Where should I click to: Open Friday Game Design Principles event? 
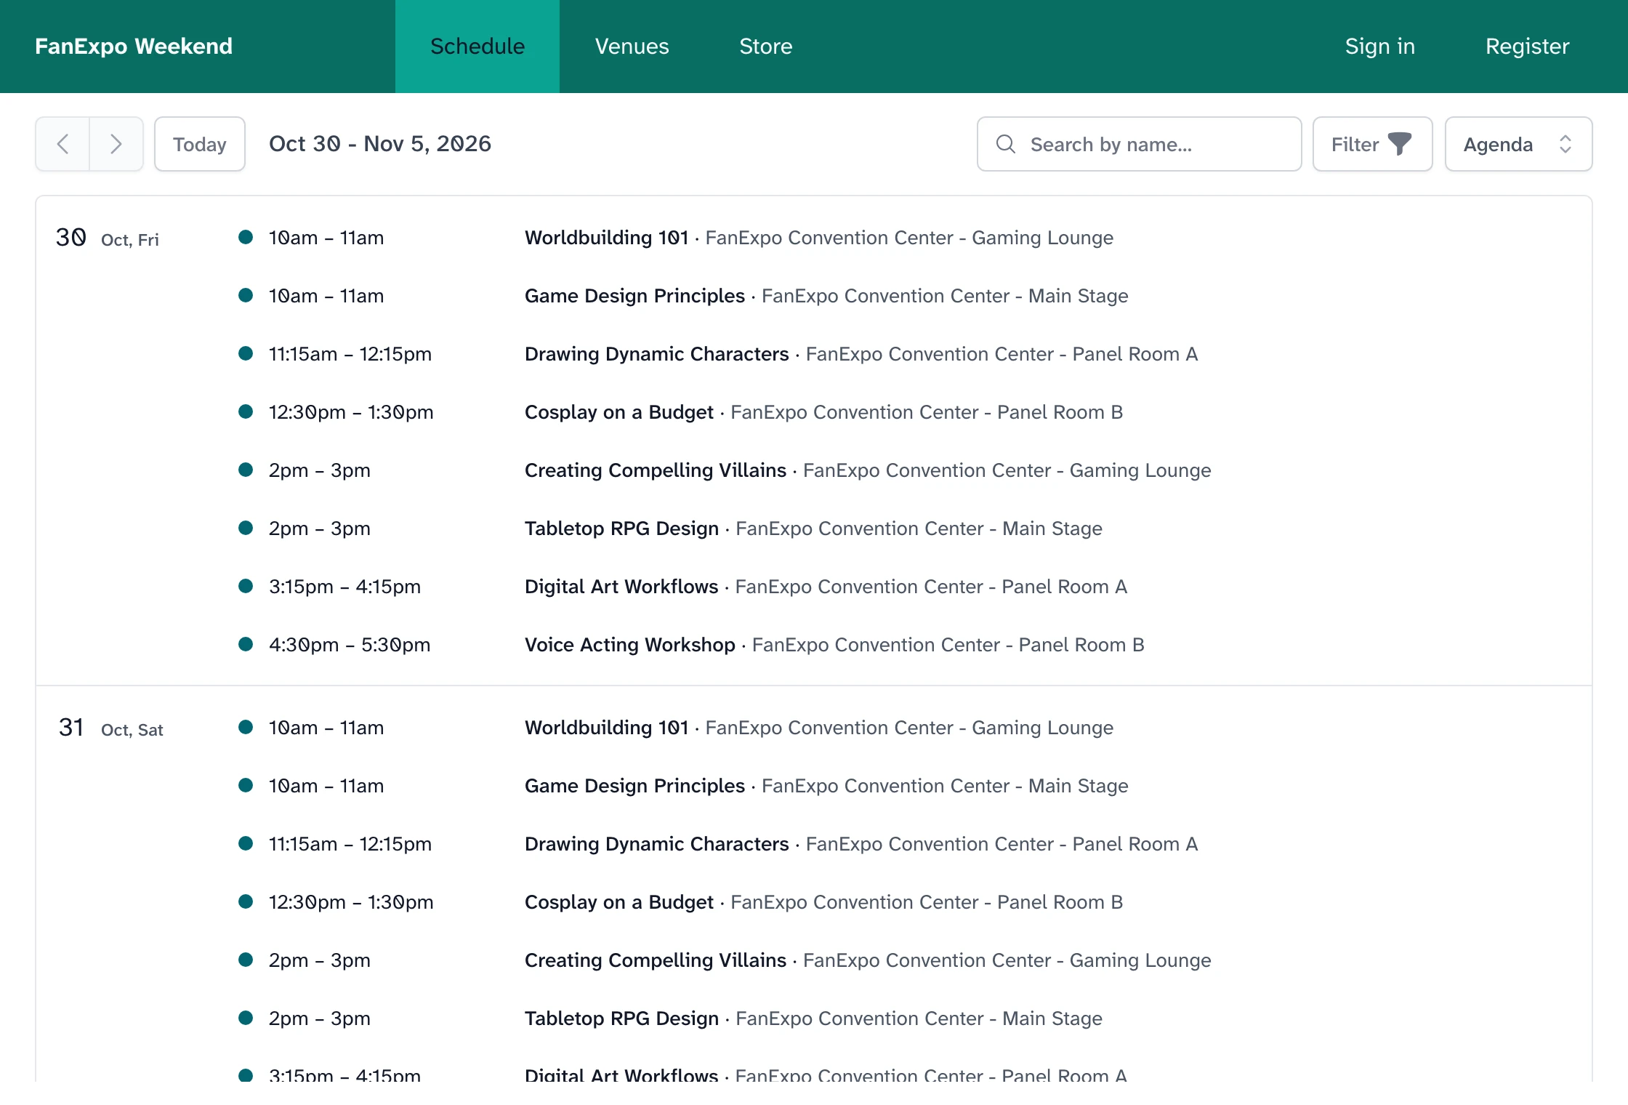[x=634, y=296]
